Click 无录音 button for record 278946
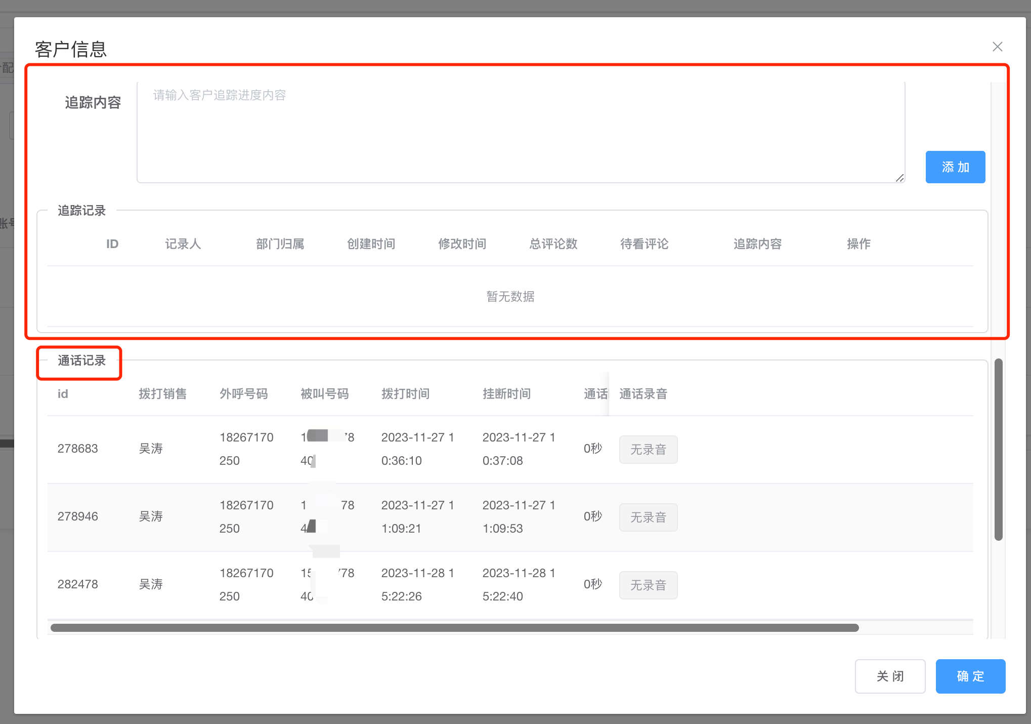The image size is (1031, 724). pos(648,517)
